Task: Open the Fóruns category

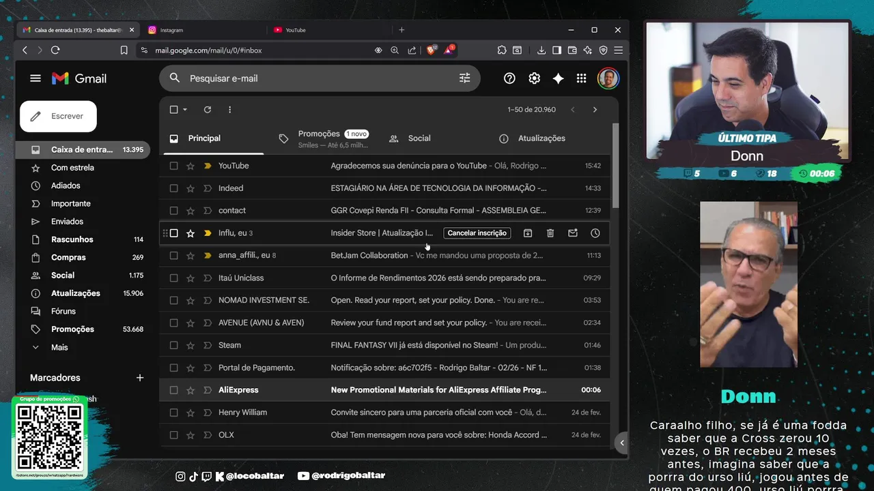Action: [83, 311]
